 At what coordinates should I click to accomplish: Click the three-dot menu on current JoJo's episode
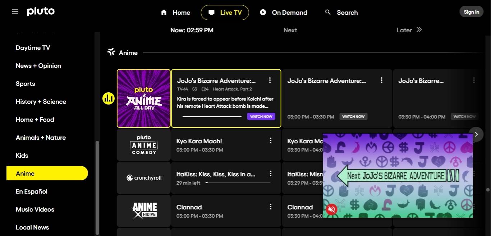(x=270, y=80)
